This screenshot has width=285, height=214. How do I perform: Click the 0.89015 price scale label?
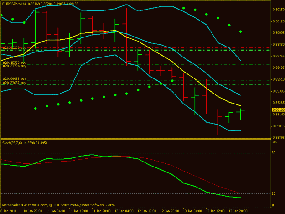pyautogui.click(x=279, y=126)
